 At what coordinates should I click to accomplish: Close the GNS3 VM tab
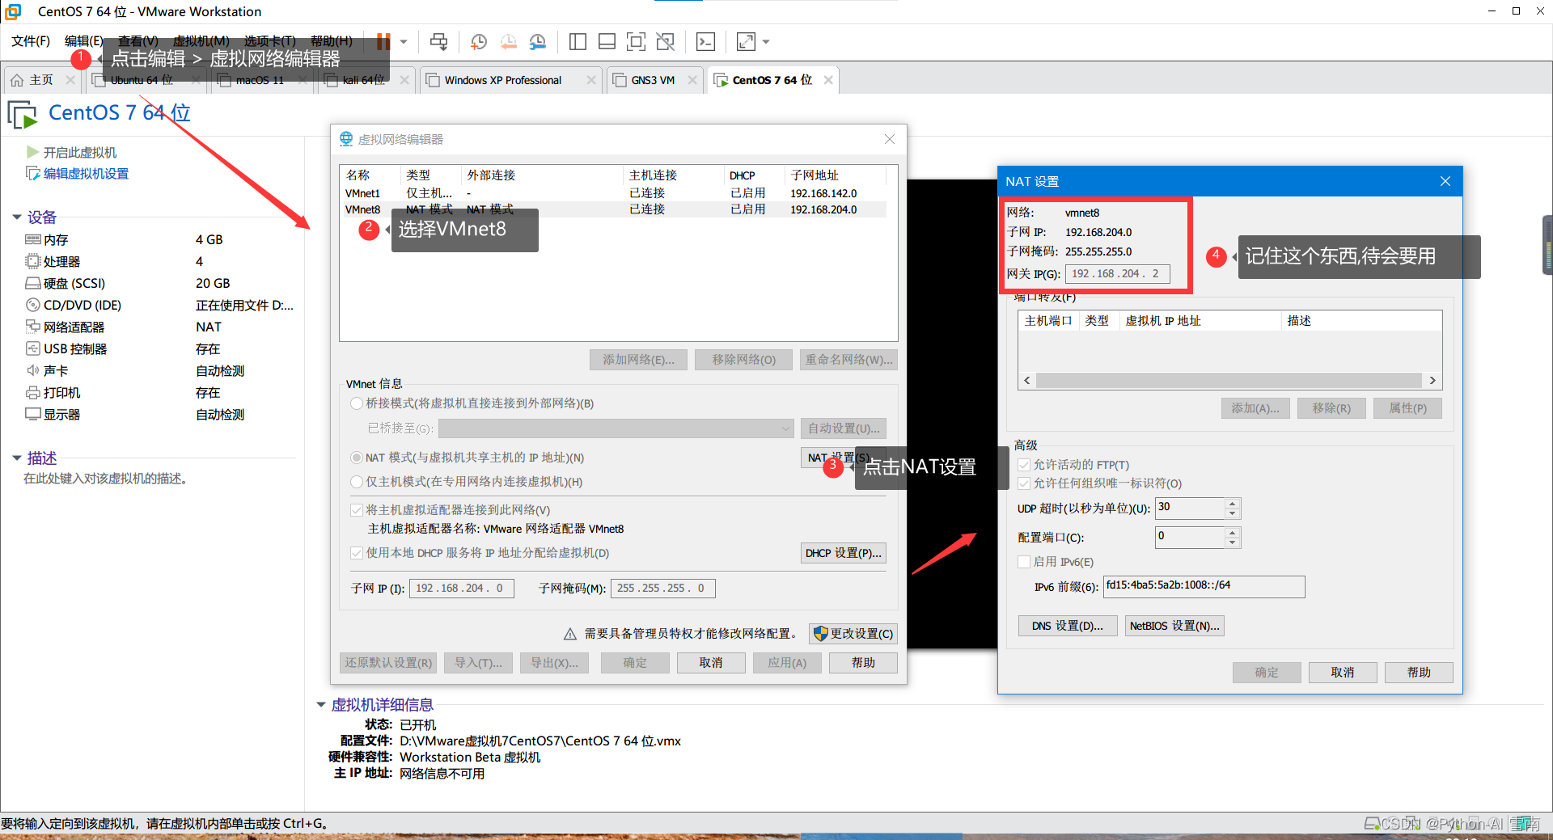pos(692,80)
